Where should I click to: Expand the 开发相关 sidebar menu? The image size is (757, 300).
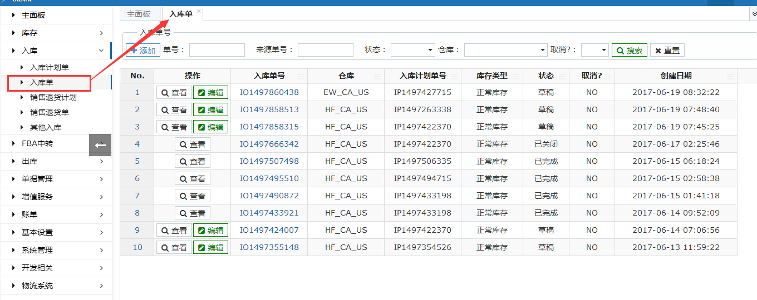click(56, 268)
